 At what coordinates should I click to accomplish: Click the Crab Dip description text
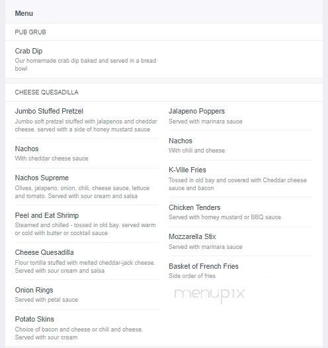[85, 65]
